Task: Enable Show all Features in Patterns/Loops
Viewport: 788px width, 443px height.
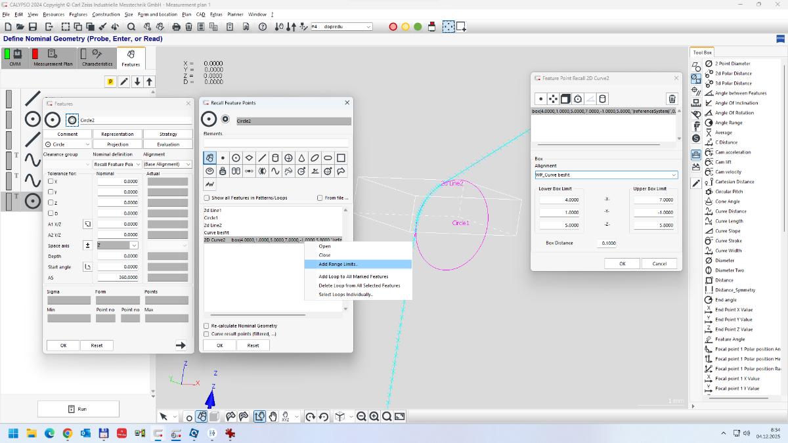Action: (x=208, y=198)
